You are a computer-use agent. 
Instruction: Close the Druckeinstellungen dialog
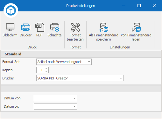point(154,6)
